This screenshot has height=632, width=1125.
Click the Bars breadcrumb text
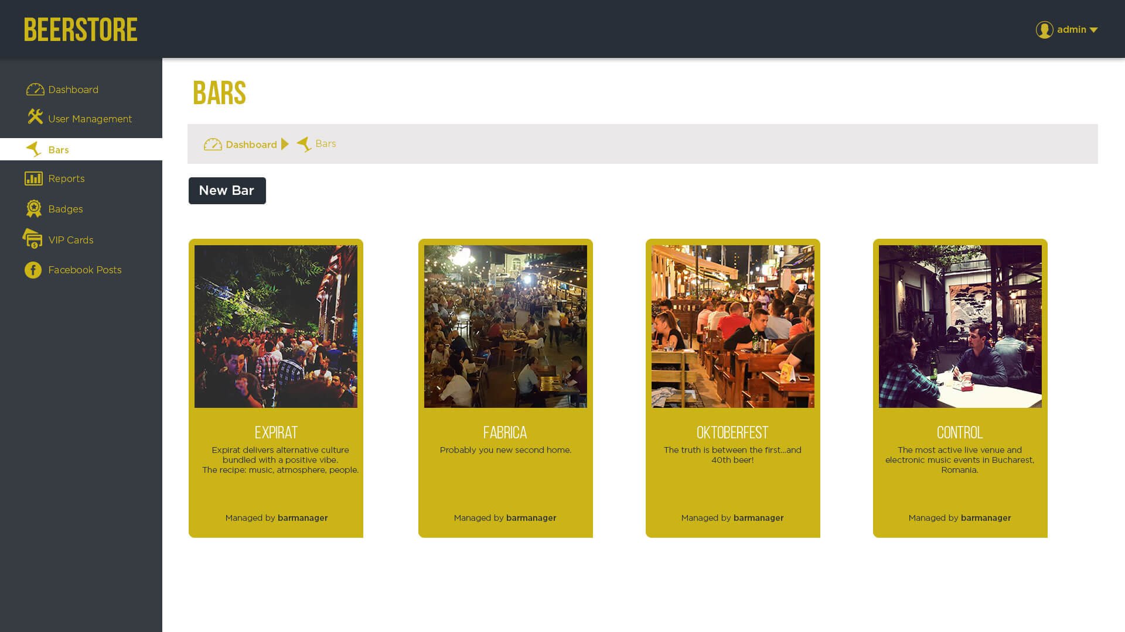pos(325,143)
